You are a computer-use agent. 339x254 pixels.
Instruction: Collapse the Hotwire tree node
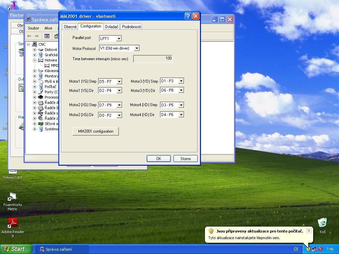(x=34, y=60)
